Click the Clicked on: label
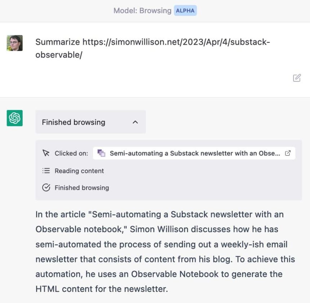Image resolution: width=310 pixels, height=303 pixels. click(71, 153)
